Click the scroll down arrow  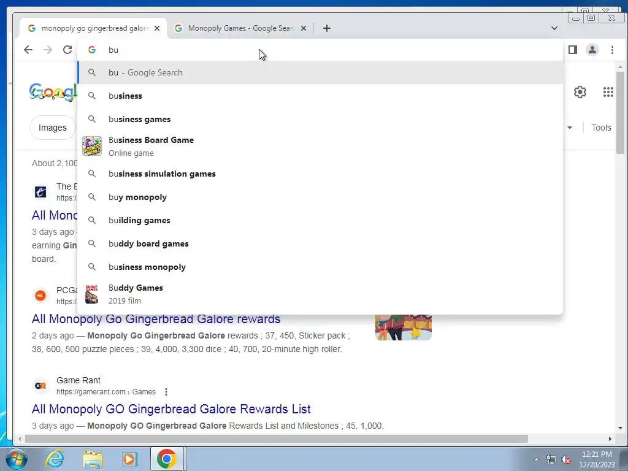coord(620,428)
